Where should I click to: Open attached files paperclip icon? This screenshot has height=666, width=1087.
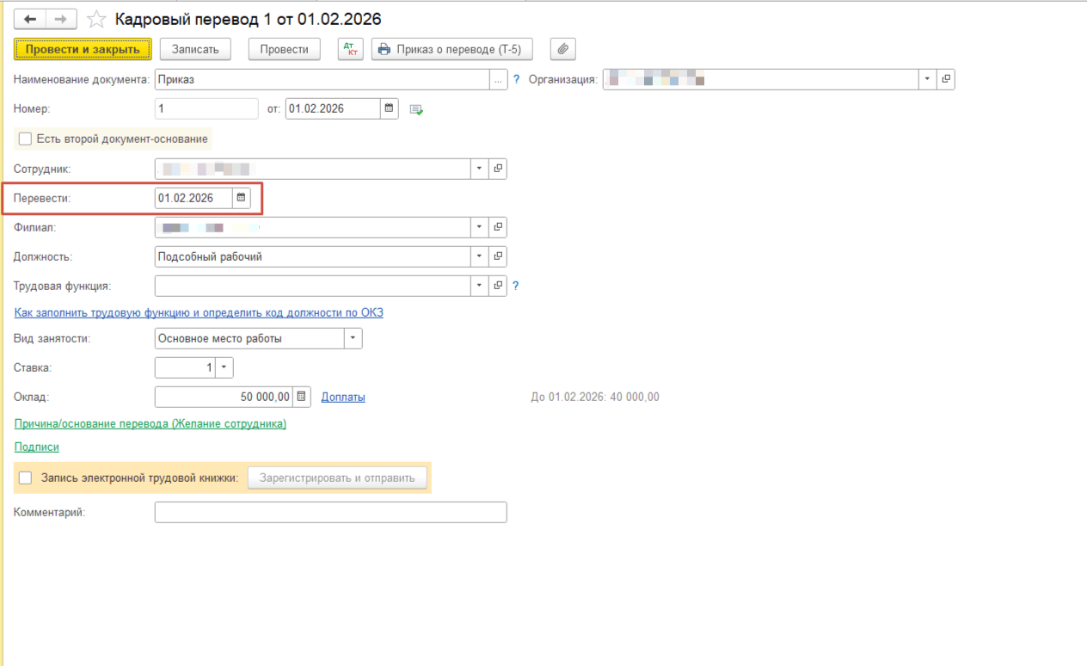(563, 49)
